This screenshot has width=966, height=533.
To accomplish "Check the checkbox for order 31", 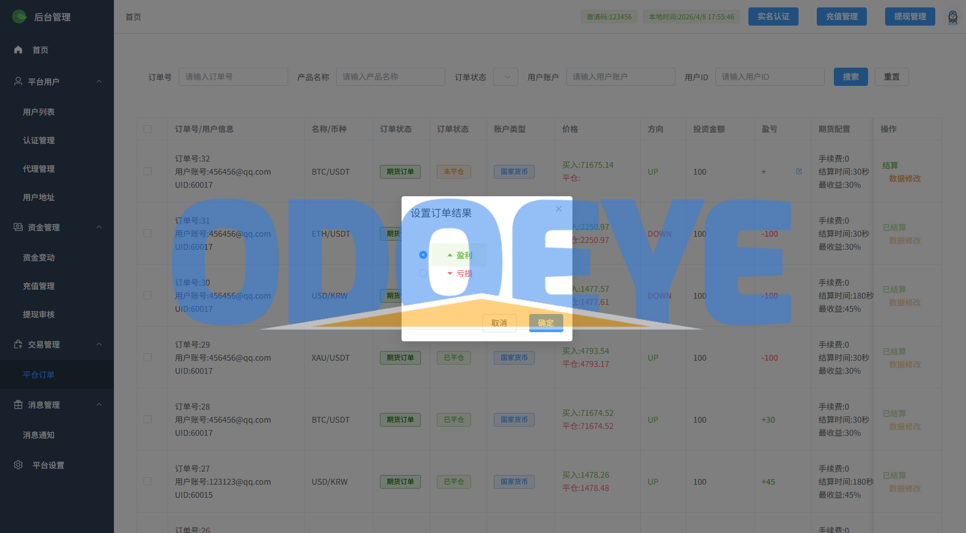I will click(148, 233).
